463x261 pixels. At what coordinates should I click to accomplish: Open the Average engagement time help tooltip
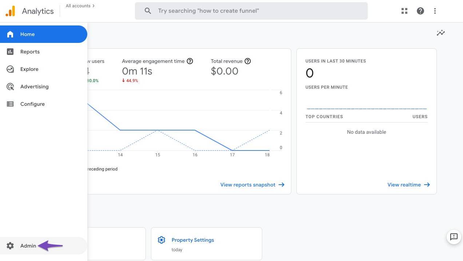tap(190, 61)
